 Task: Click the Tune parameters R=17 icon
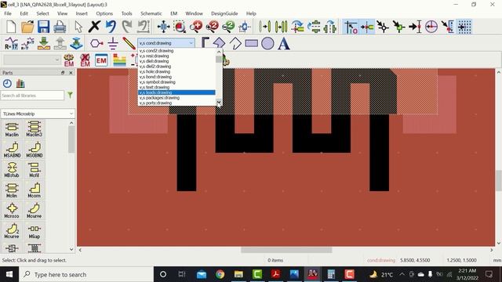tap(11, 44)
